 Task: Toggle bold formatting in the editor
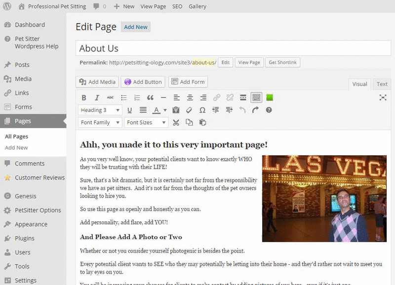tap(84, 98)
